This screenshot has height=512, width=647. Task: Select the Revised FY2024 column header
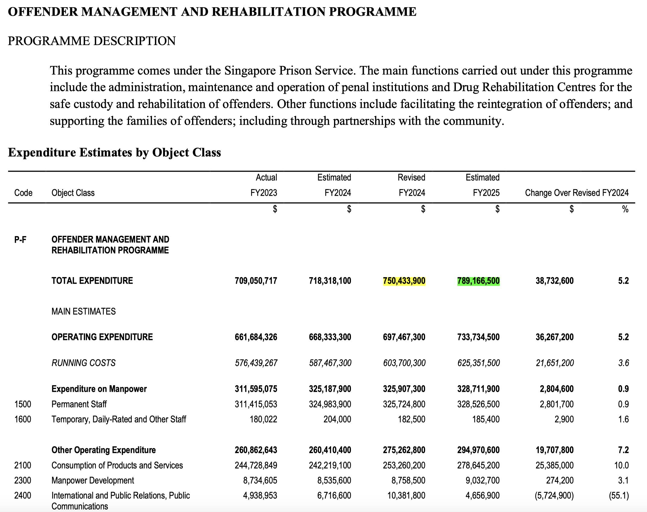coord(412,185)
